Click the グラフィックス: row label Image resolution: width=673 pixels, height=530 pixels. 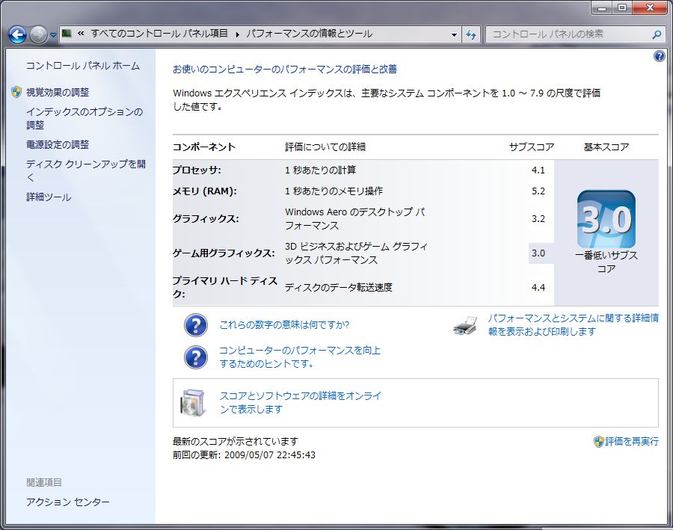pos(206,219)
